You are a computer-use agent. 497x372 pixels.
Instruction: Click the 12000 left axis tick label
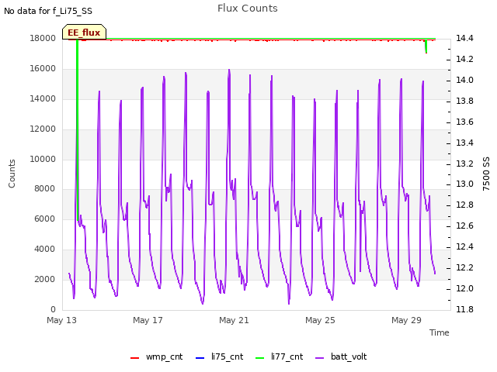coord(43,129)
